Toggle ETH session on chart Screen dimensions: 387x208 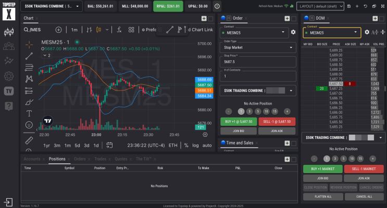(173, 146)
